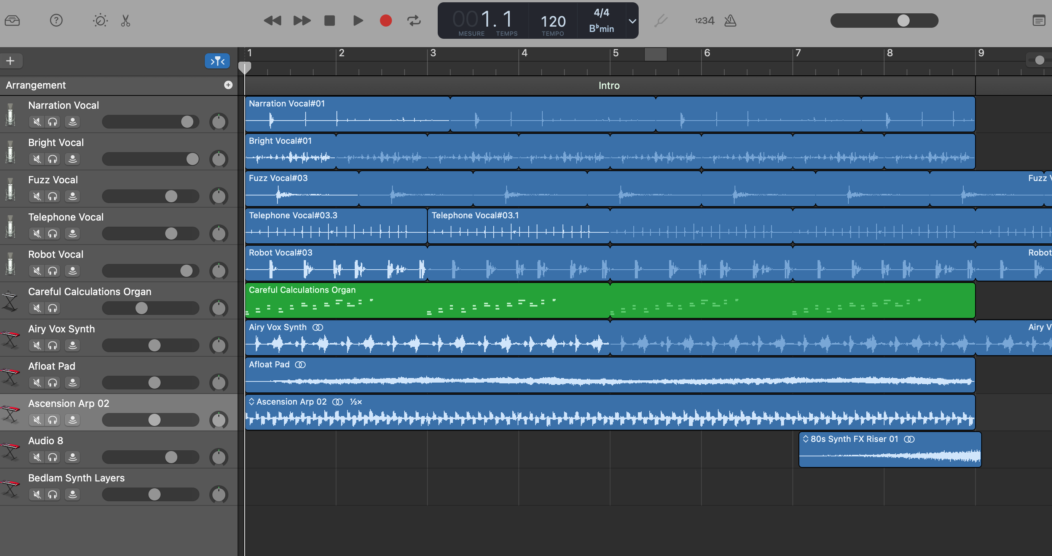Click the Careful Calculations Organ keyboard icon
Image resolution: width=1052 pixels, height=556 pixels.
pyautogui.click(x=10, y=301)
